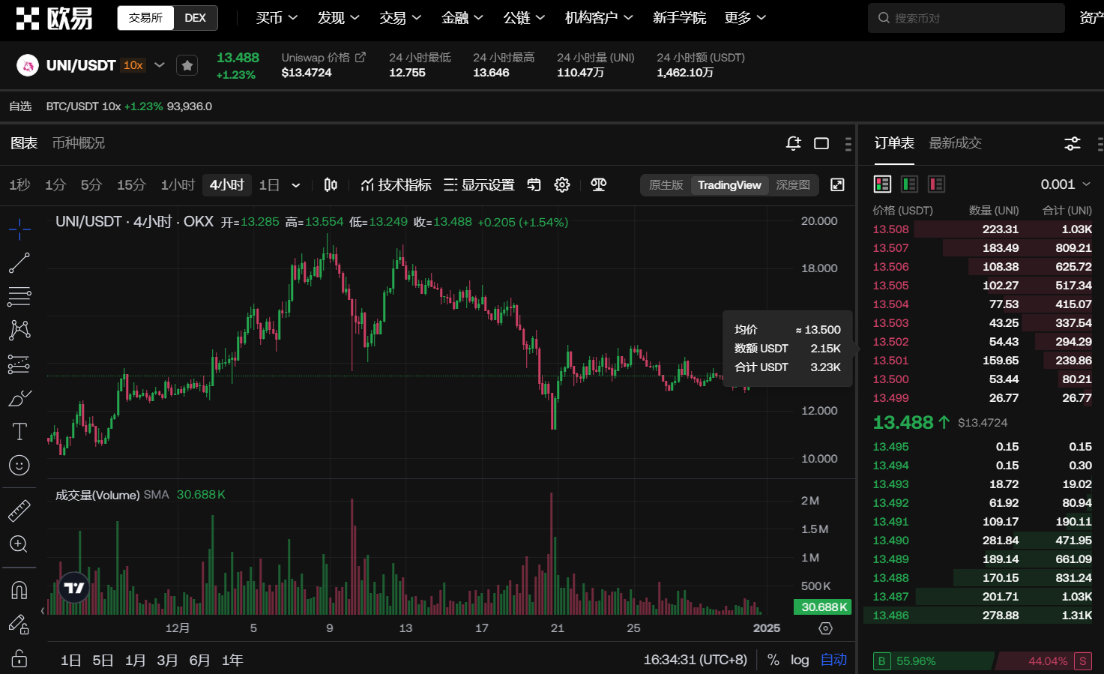1104x674 pixels.
Task: Open the emoji sticker tool
Action: pyautogui.click(x=19, y=466)
